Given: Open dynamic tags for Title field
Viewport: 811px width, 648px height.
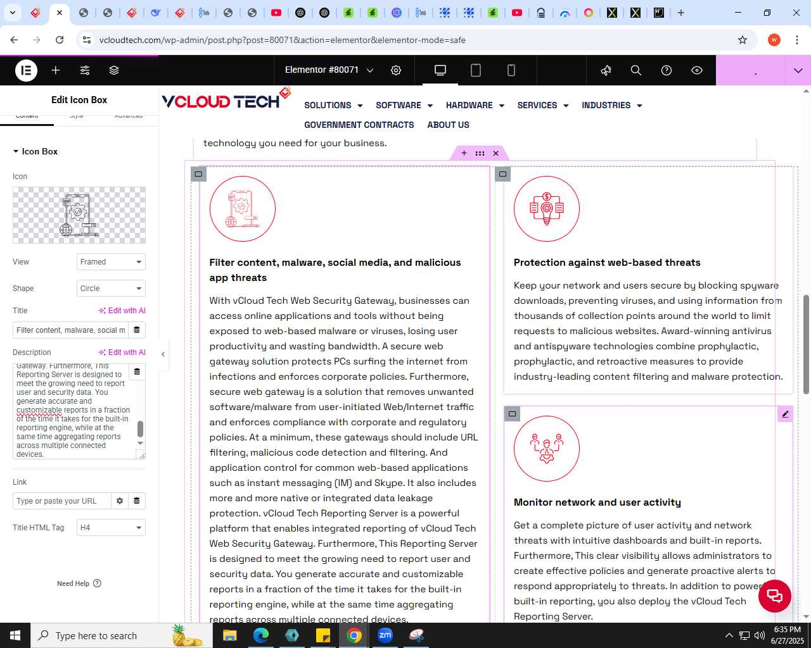Looking at the screenshot, I should coord(137,330).
